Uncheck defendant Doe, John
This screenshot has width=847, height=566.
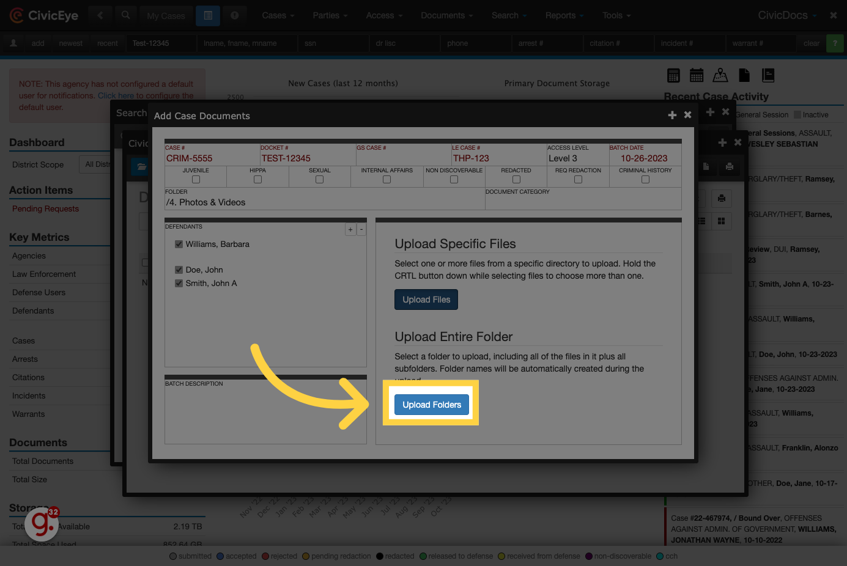(x=179, y=270)
